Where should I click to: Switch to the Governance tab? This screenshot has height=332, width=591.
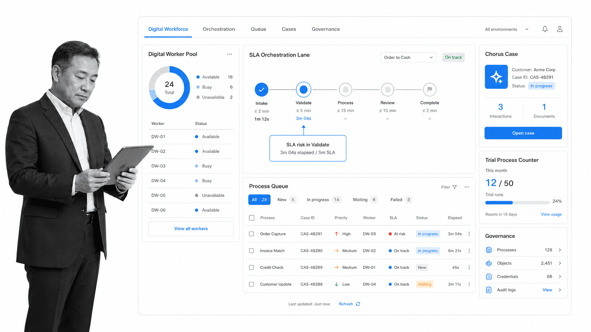[326, 29]
